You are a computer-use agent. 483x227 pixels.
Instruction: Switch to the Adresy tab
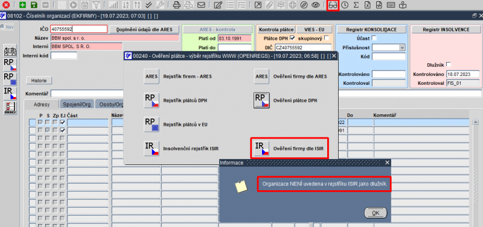(41, 104)
